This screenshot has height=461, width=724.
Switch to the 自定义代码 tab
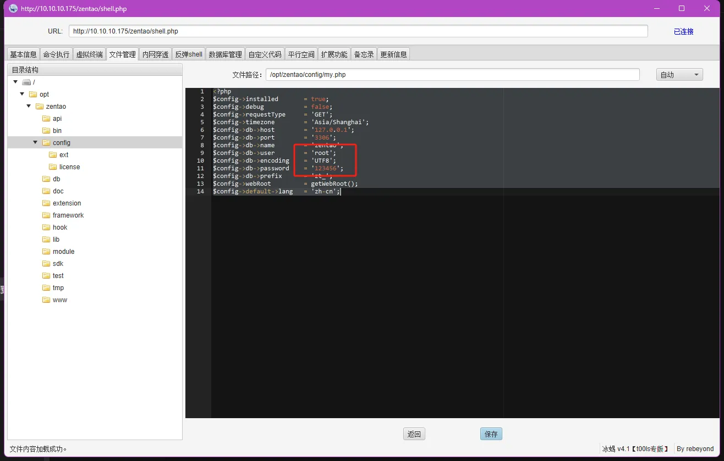[265, 54]
